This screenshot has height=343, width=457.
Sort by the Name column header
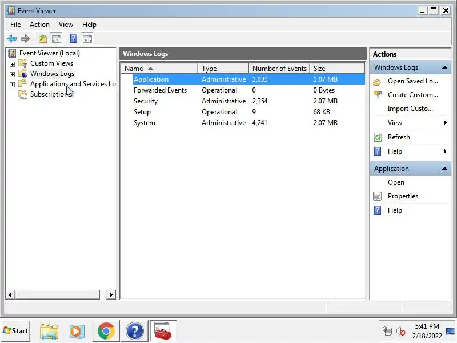(x=159, y=69)
